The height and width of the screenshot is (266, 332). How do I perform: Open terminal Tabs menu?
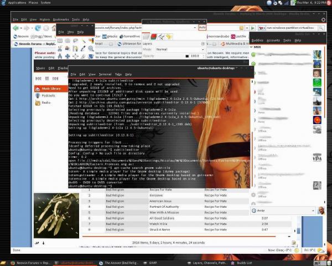(118, 74)
